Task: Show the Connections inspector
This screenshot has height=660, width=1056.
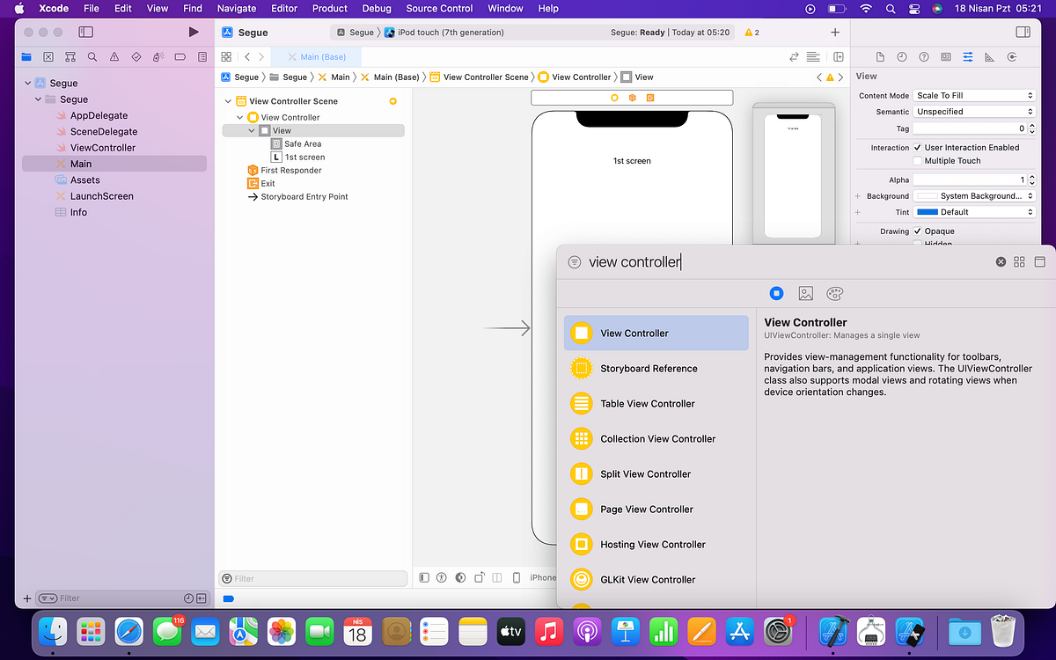Action: coord(1010,56)
